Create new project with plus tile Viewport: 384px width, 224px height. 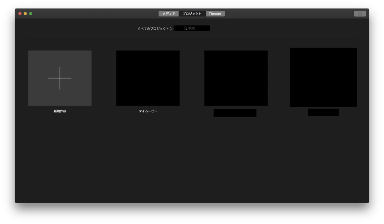click(x=60, y=78)
